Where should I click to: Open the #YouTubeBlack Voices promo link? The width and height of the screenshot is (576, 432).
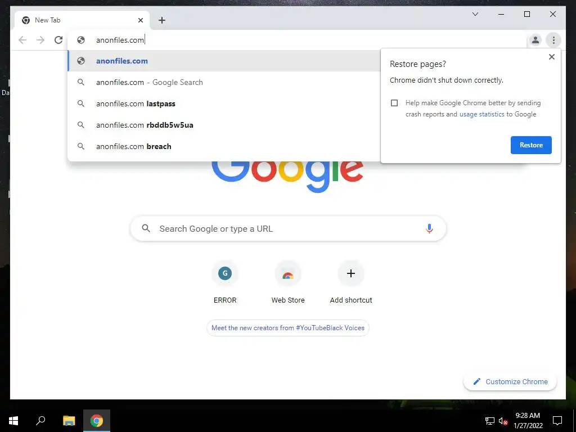(288, 328)
